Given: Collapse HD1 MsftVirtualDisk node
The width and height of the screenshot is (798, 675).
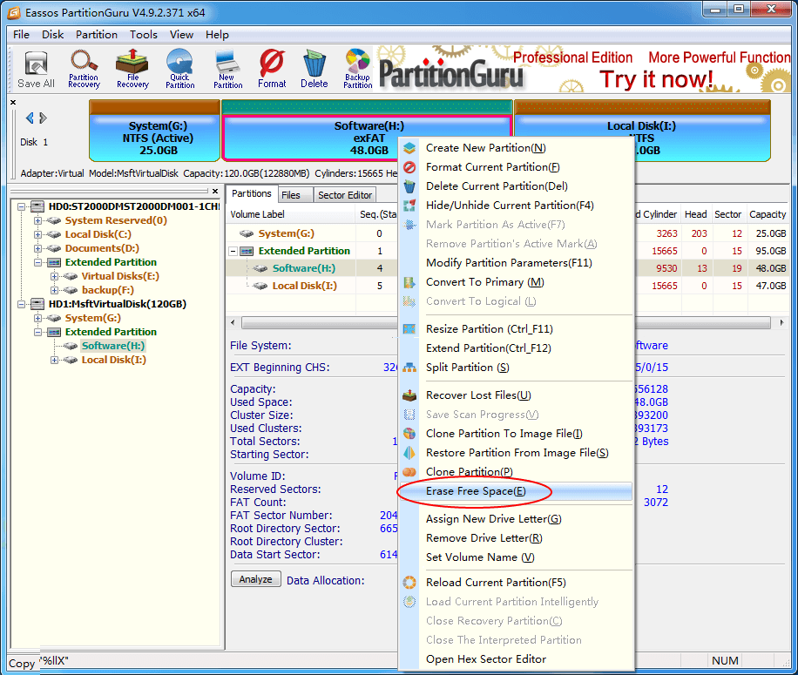Looking at the screenshot, I should click(x=22, y=304).
